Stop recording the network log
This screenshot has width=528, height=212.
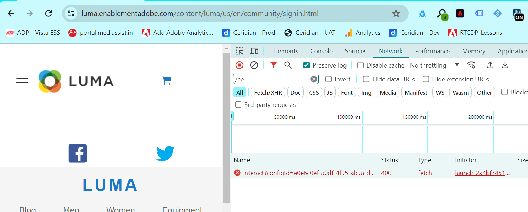pyautogui.click(x=239, y=65)
